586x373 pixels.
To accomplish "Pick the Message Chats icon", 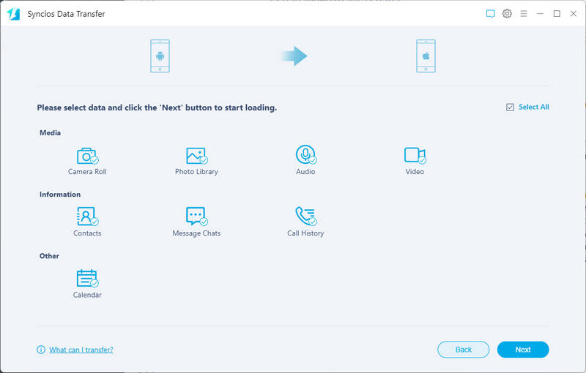I will (x=196, y=216).
